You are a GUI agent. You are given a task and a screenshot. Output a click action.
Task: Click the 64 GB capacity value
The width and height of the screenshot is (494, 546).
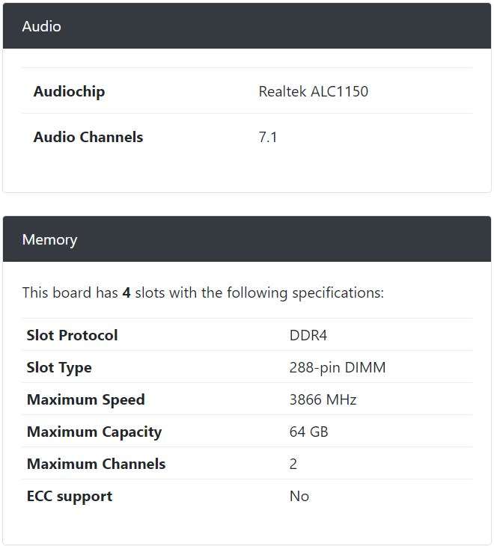pyautogui.click(x=308, y=432)
